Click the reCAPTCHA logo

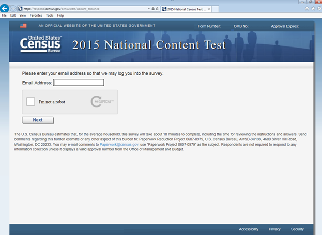pyautogui.click(x=102, y=102)
